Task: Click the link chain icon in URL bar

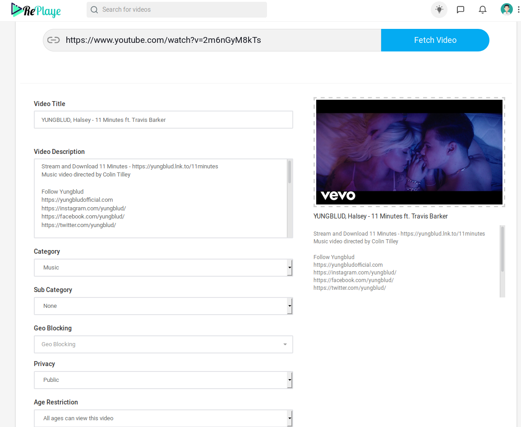Action: (x=54, y=40)
